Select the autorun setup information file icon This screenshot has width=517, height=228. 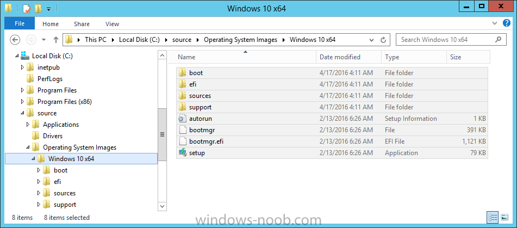(x=182, y=119)
